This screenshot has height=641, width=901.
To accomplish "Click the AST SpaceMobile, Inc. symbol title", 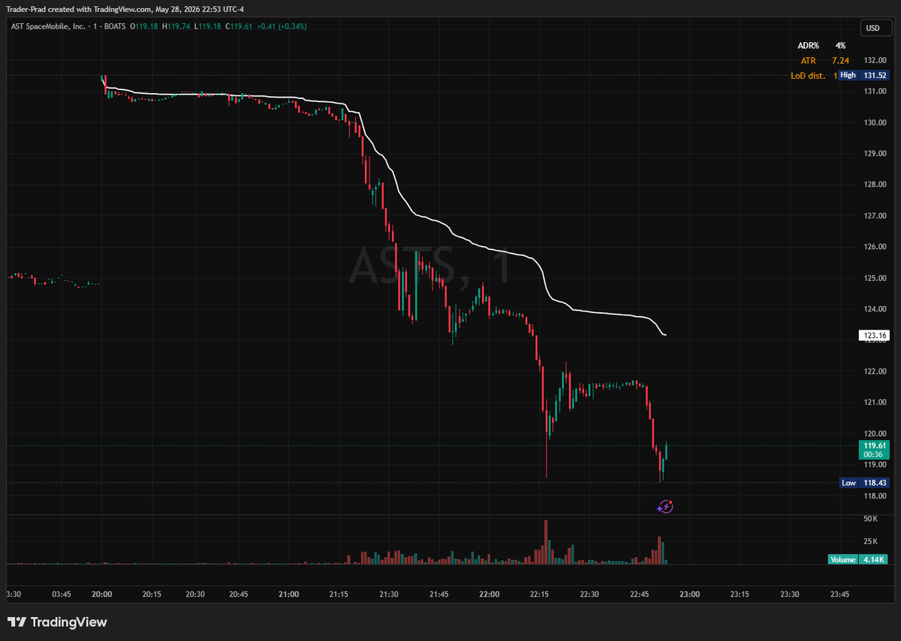I will point(50,26).
